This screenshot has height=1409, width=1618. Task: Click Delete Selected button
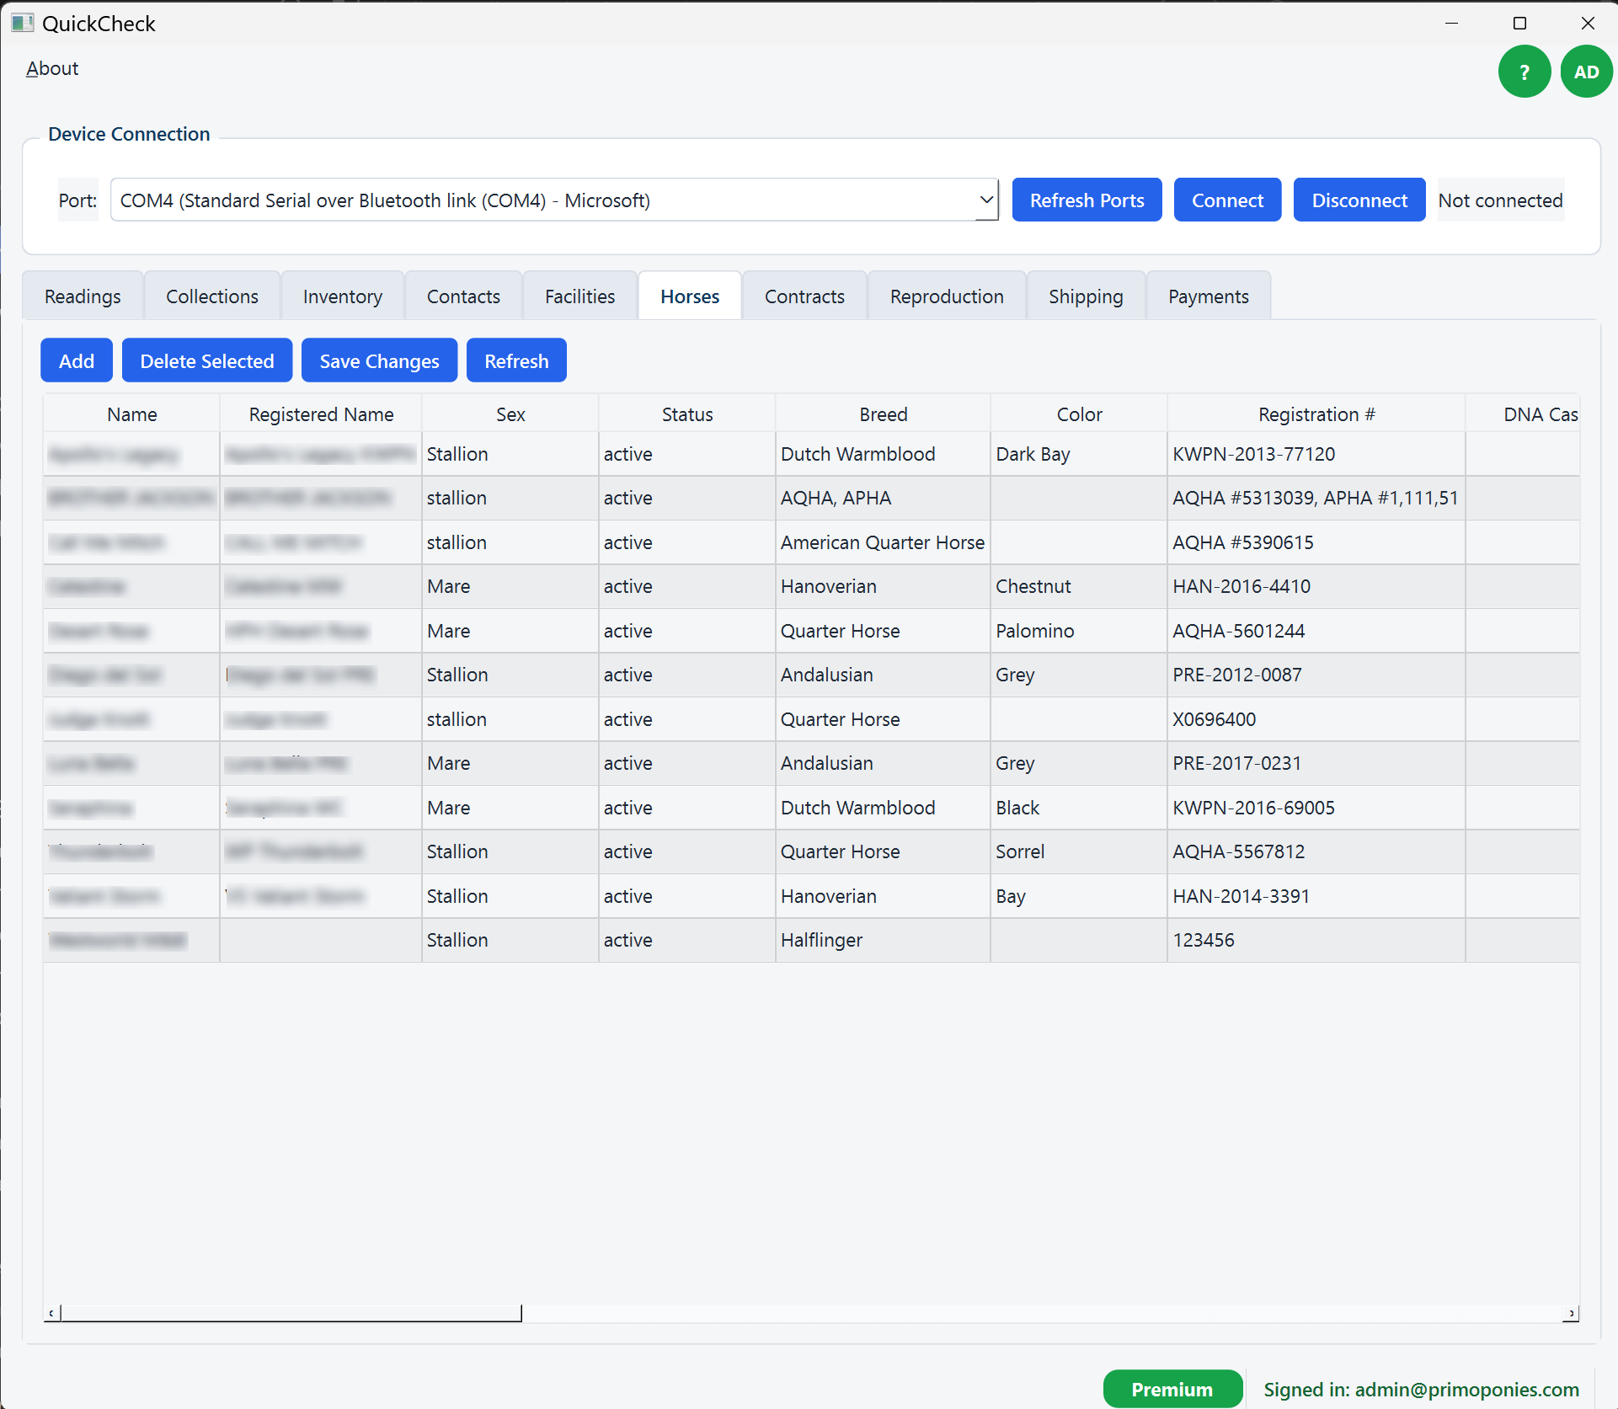click(207, 360)
